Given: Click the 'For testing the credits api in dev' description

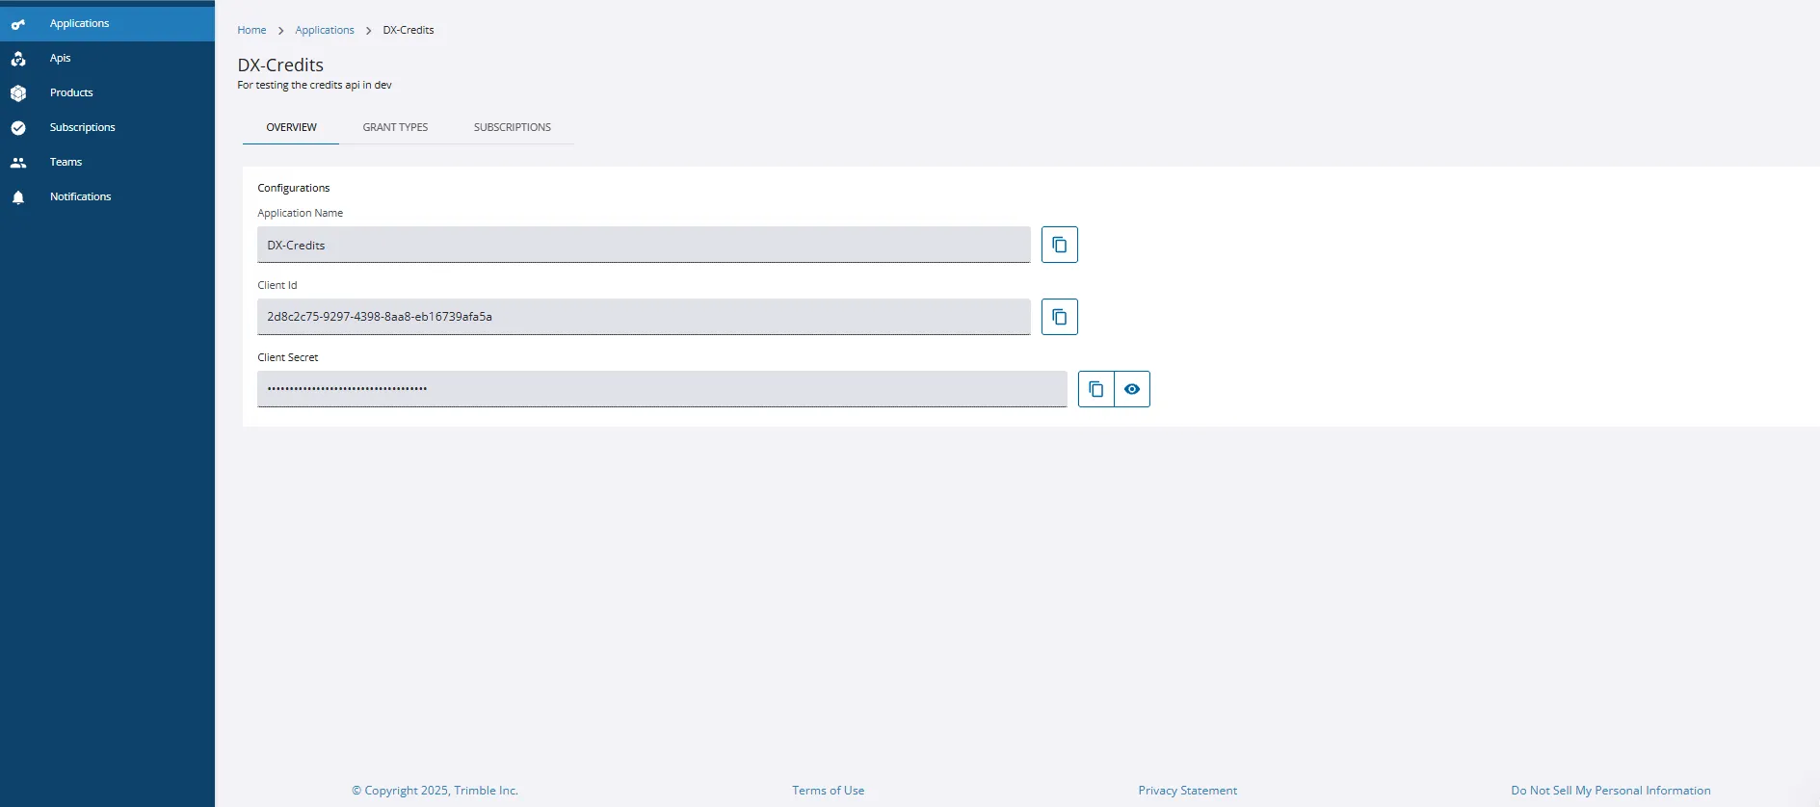Looking at the screenshot, I should (x=314, y=85).
